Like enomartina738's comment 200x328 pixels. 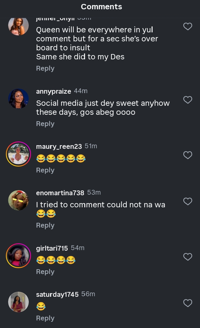pyautogui.click(x=188, y=201)
